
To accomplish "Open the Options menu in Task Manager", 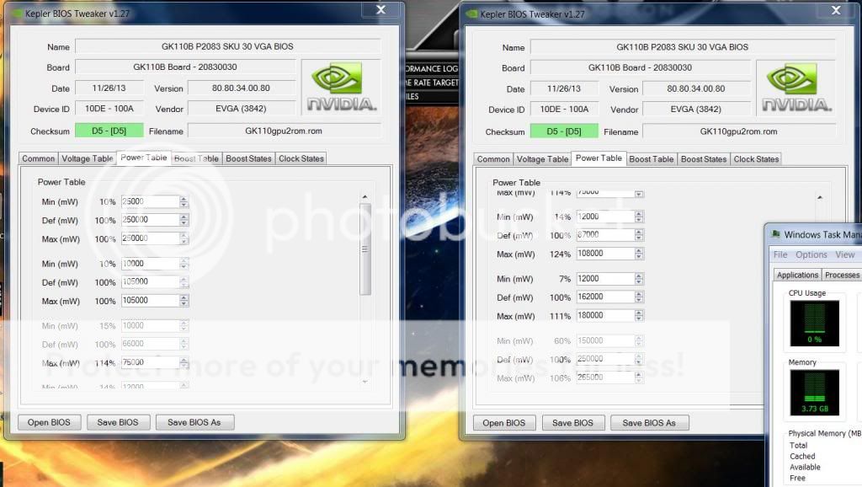I will 811,254.
